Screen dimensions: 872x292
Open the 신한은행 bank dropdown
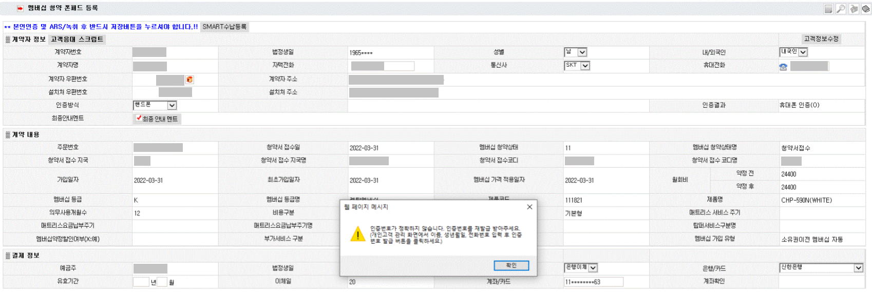(821, 268)
